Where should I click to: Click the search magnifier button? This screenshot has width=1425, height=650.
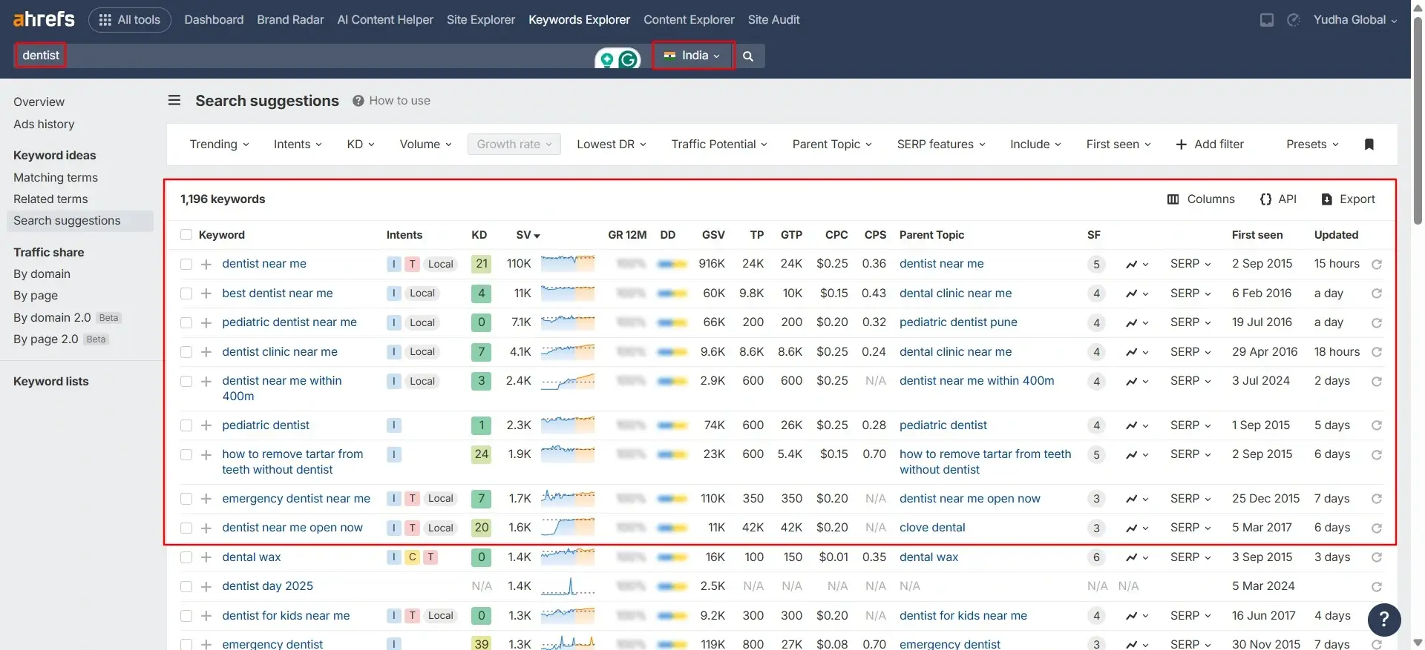click(x=748, y=56)
